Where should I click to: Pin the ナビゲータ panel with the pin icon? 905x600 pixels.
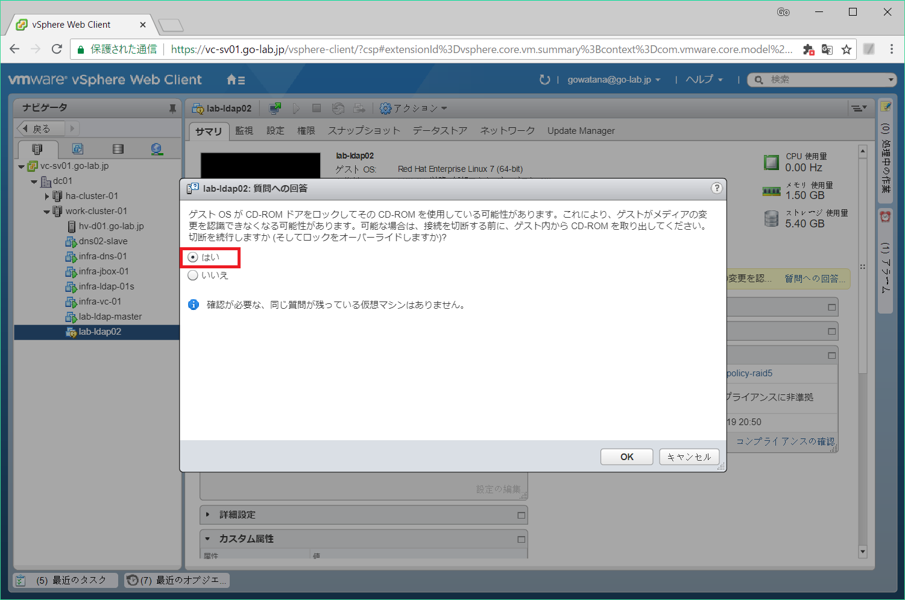tap(173, 107)
